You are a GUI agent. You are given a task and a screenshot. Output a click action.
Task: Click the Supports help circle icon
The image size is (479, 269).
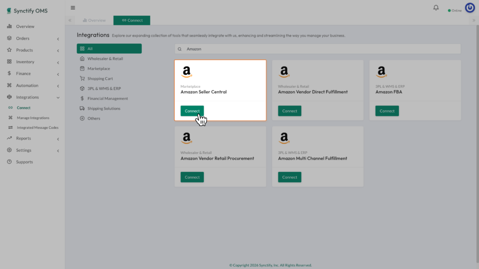coord(9,162)
